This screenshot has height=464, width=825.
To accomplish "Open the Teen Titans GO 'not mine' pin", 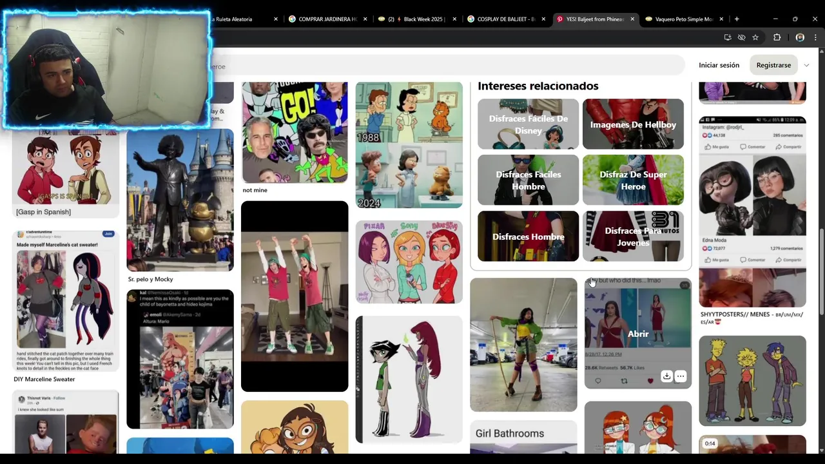I will click(x=295, y=132).
